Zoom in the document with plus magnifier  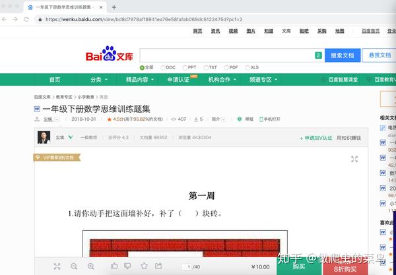(91, 266)
